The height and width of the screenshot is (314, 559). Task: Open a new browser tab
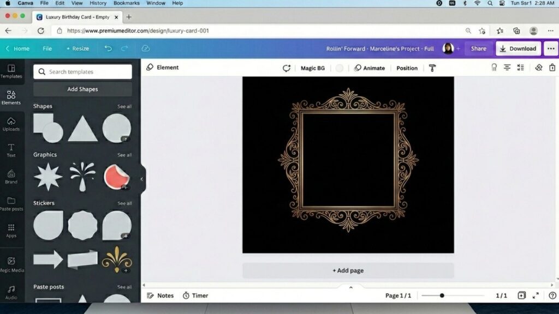point(129,17)
